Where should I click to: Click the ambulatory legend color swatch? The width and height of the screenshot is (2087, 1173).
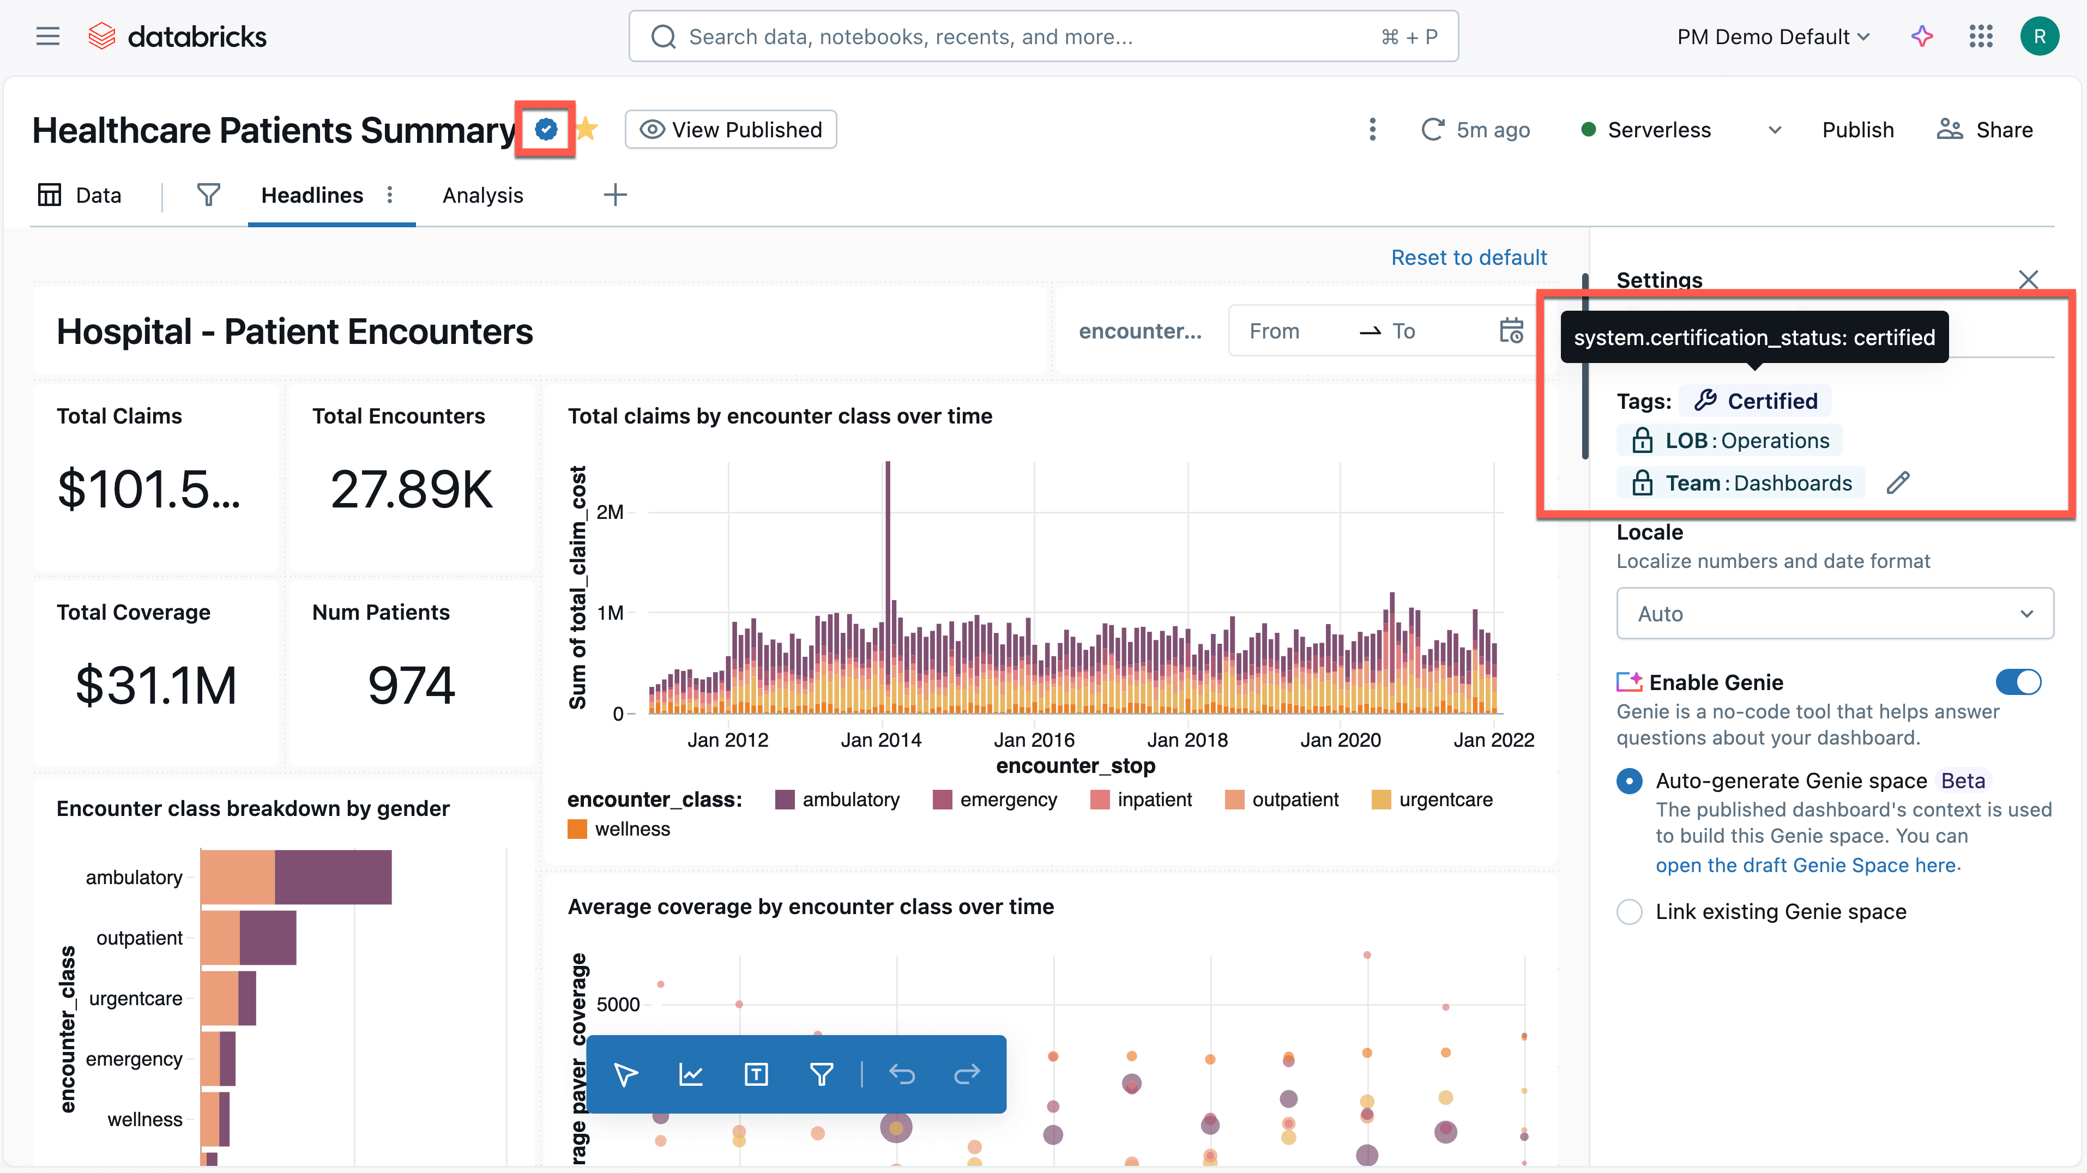coord(784,800)
